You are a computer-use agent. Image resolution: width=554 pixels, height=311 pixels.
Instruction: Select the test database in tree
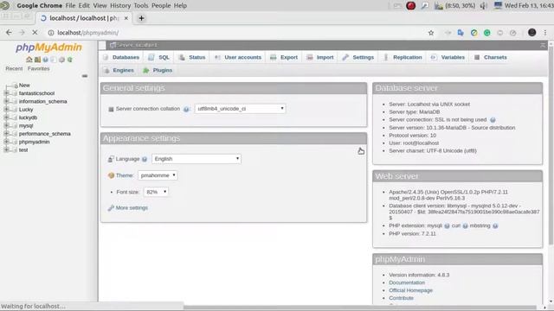[x=23, y=149]
